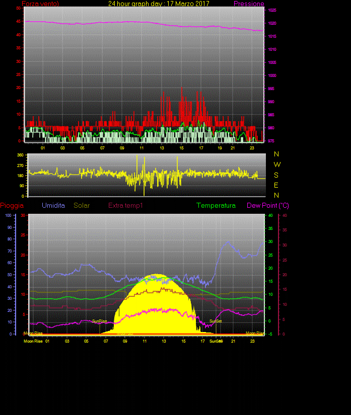
Task: Click the 'E' compass direction letter
Action: 276,185
